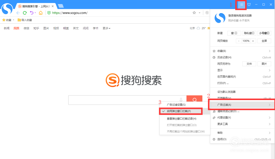
Task: Click the 导入收藏 folder icon
Action: click(19, 20)
